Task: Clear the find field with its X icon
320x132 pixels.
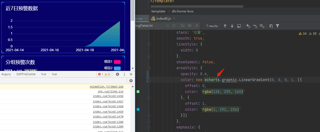Action: pos(168,26)
